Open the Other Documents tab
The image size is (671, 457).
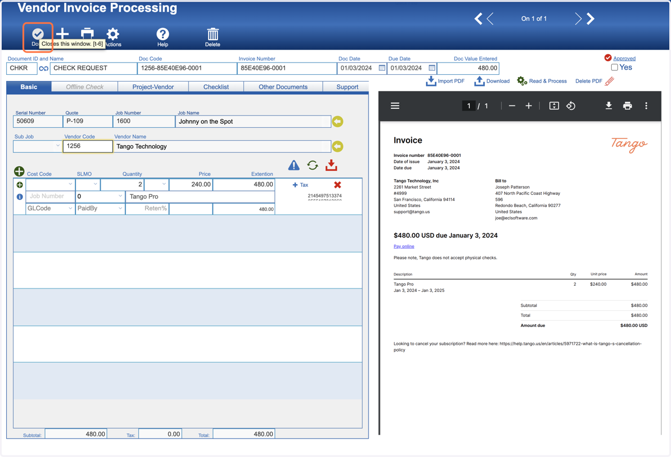(x=283, y=87)
